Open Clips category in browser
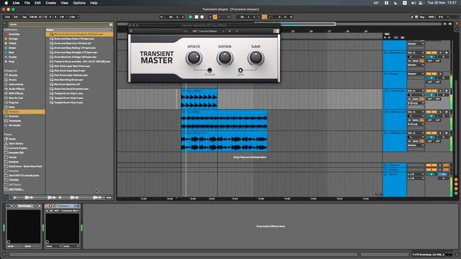The image size is (461, 259). coord(12,107)
